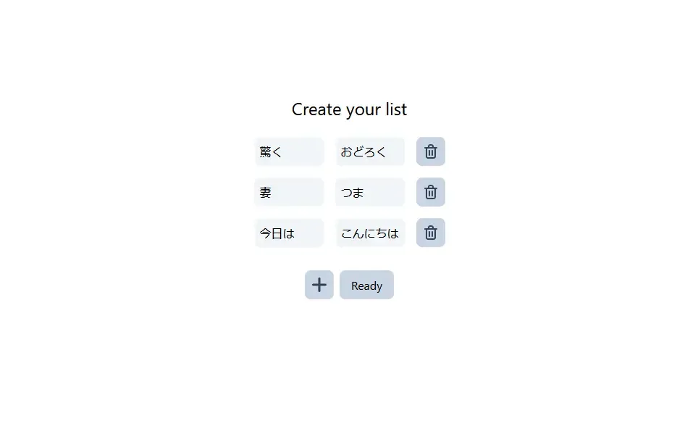Focus the つま reading input

(370, 192)
